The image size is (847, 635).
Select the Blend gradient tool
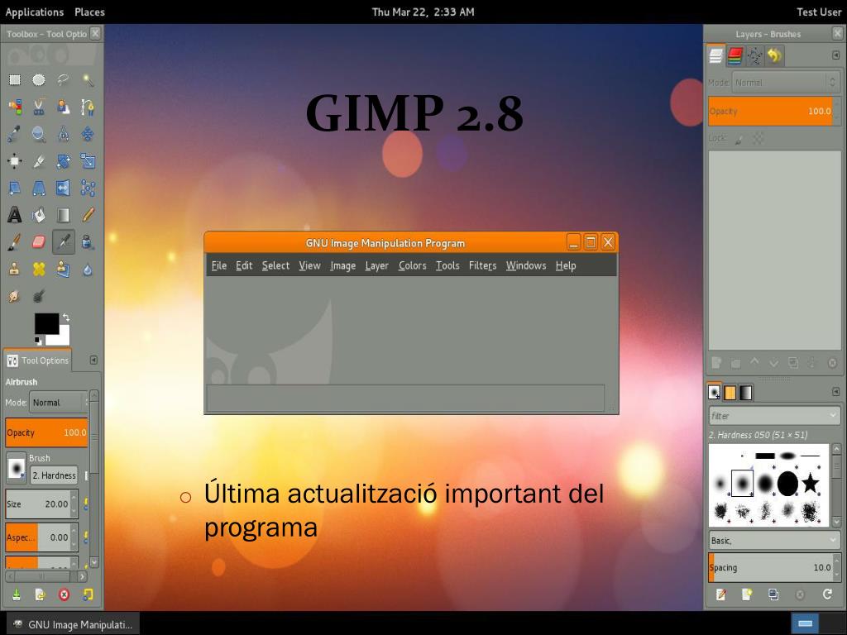(x=63, y=215)
